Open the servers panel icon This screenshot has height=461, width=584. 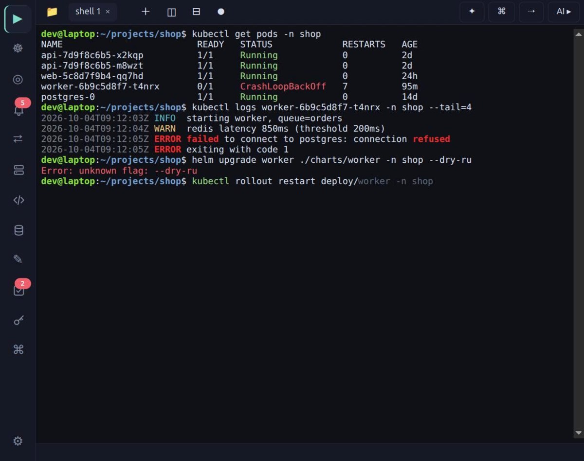(18, 170)
